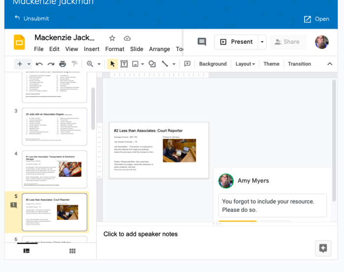
Task: Click the Unsubmit button
Action: point(31,18)
